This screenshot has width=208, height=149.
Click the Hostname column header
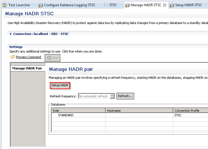pyautogui.click(x=114, y=111)
